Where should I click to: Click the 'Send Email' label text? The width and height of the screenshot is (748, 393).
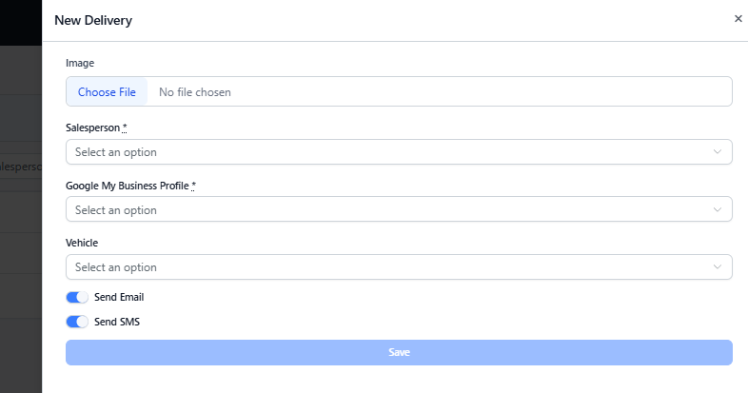tap(119, 297)
